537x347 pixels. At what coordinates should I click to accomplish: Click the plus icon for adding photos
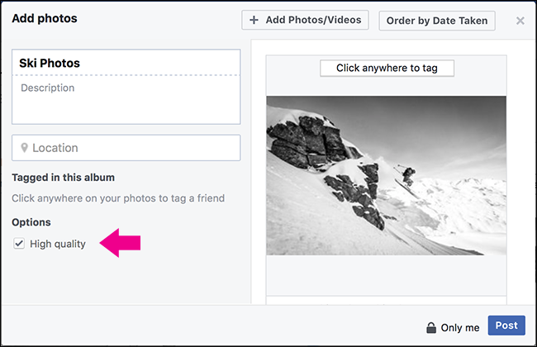point(254,20)
